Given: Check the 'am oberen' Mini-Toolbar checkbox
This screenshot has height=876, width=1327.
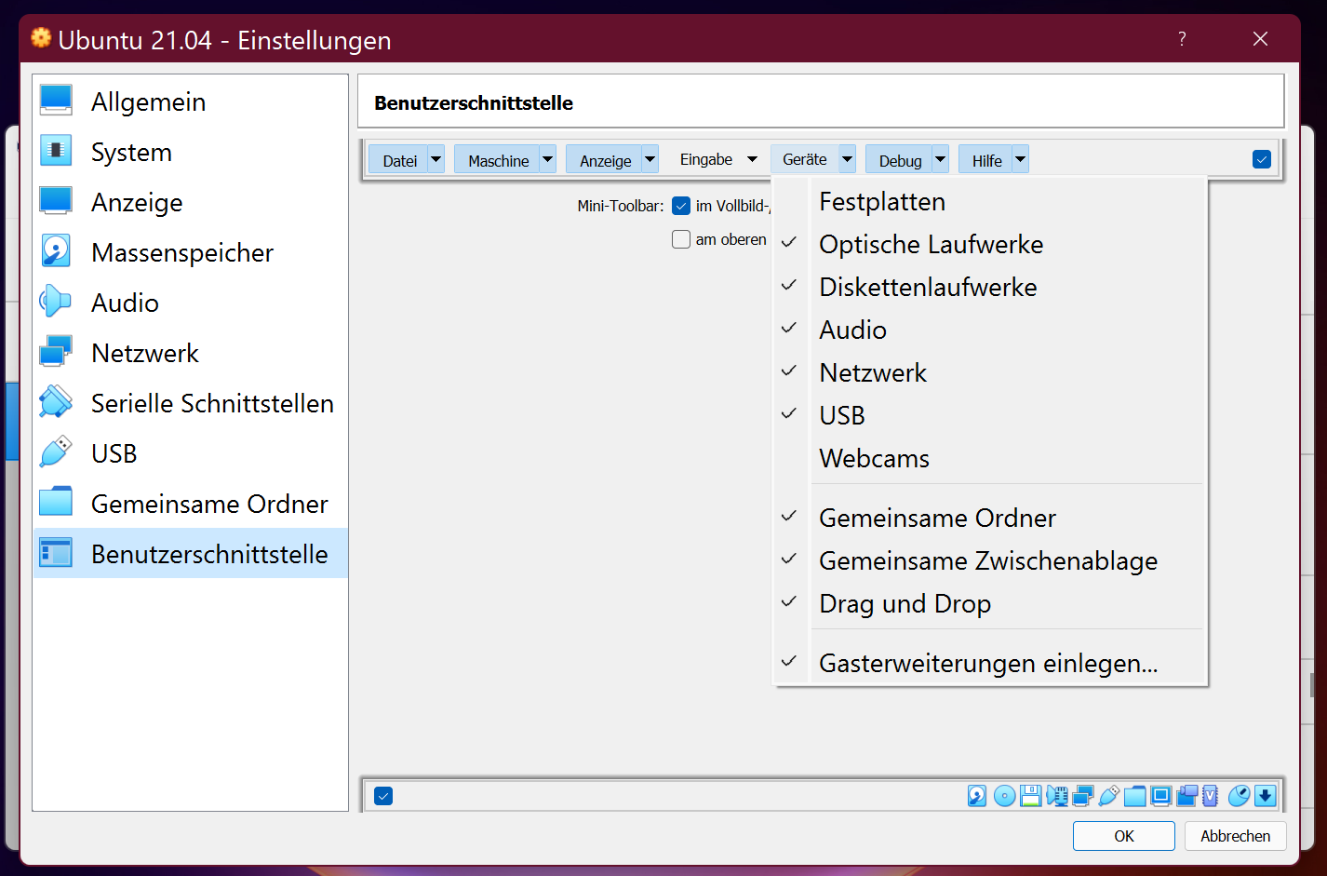Looking at the screenshot, I should (681, 239).
